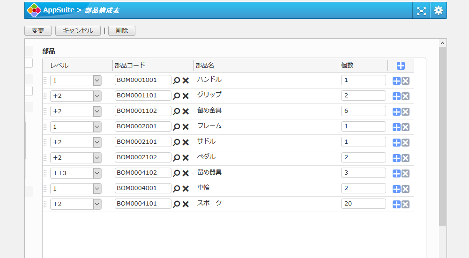Open the level dropdown for ハンドル row
This screenshot has height=258, width=469.
[x=97, y=81]
